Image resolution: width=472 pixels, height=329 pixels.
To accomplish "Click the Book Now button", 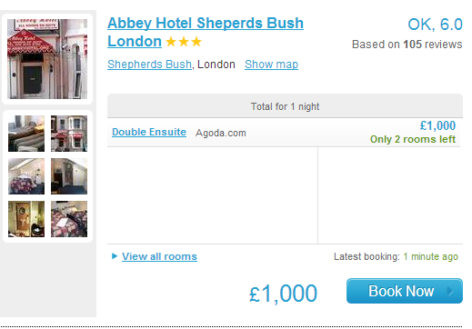I will 405,291.
